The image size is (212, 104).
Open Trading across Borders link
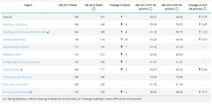coord(18,77)
